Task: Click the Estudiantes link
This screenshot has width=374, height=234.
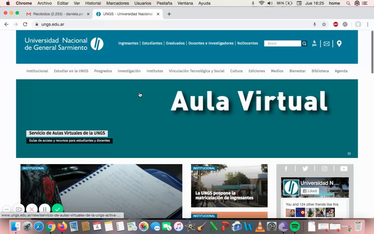Action: (x=152, y=43)
